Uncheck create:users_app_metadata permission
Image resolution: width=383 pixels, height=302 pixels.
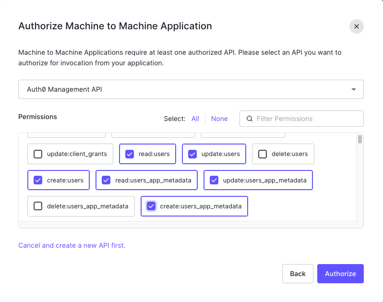click(x=151, y=206)
